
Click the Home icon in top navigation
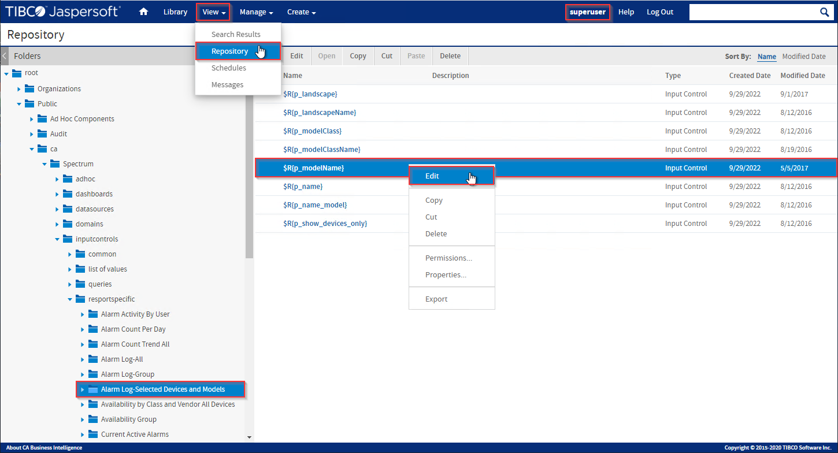[x=144, y=12]
